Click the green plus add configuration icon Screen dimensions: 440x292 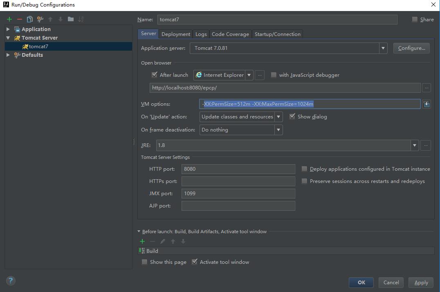[x=9, y=19]
